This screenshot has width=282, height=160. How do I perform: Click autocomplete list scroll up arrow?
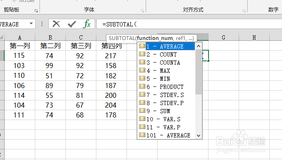click(x=199, y=46)
